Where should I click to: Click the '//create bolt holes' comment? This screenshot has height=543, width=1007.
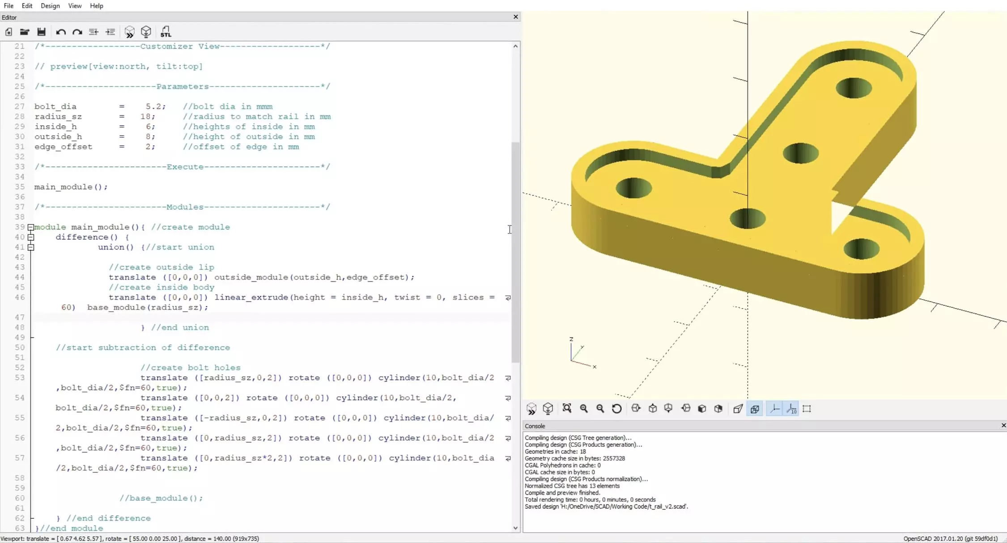191,368
